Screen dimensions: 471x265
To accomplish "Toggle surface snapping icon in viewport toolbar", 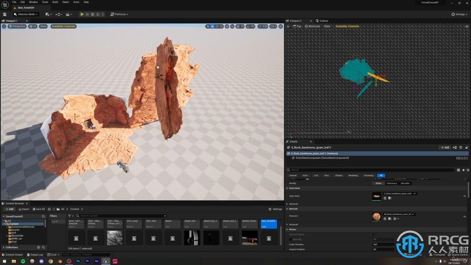I will (232, 26).
